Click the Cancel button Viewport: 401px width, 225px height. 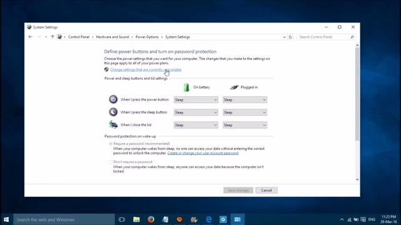(x=266, y=190)
